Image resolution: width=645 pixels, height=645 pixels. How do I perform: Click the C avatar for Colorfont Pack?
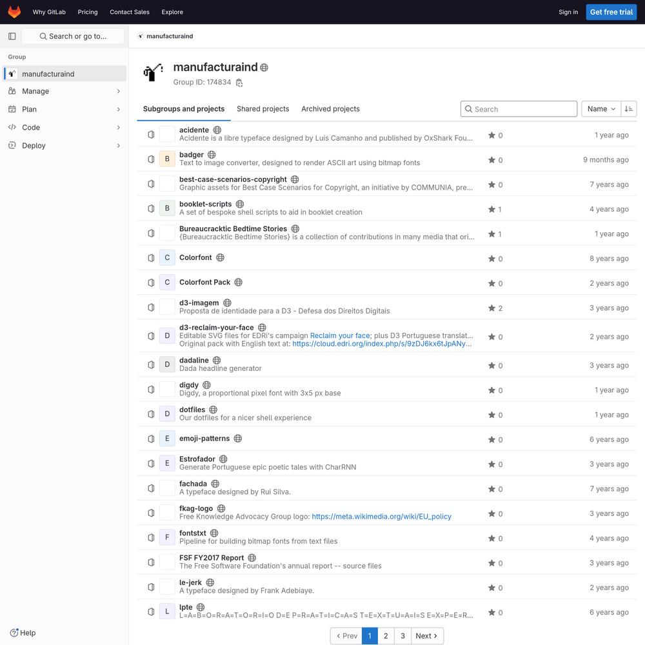point(167,283)
